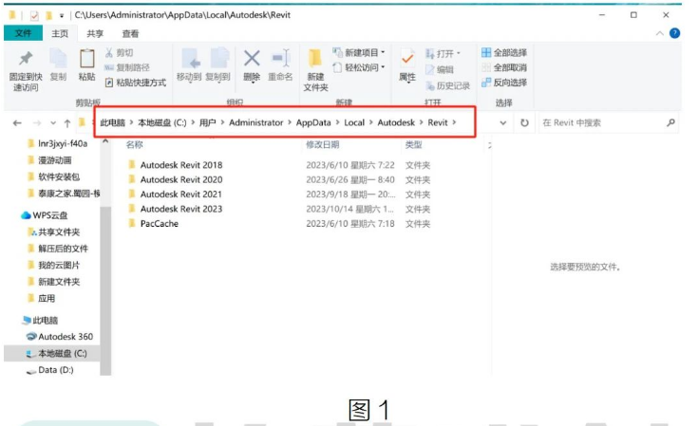Screen dimensions: 698x426
Task: Click the refresh icon beside address bar
Action: [524, 122]
